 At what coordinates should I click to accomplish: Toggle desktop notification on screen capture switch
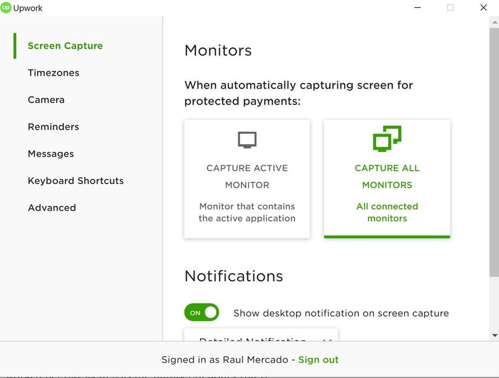201,313
